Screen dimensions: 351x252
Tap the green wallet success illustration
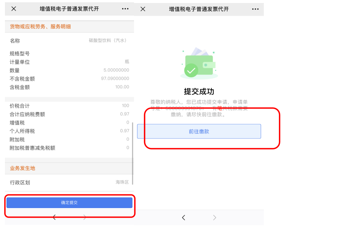[x=199, y=63]
